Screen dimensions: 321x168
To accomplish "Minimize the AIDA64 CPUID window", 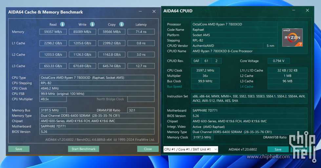I will coord(293,10).
